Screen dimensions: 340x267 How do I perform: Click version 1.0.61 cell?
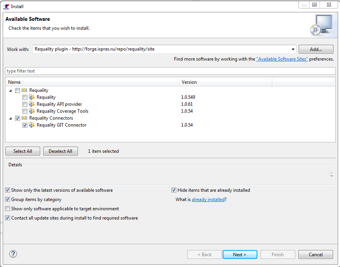(187, 104)
